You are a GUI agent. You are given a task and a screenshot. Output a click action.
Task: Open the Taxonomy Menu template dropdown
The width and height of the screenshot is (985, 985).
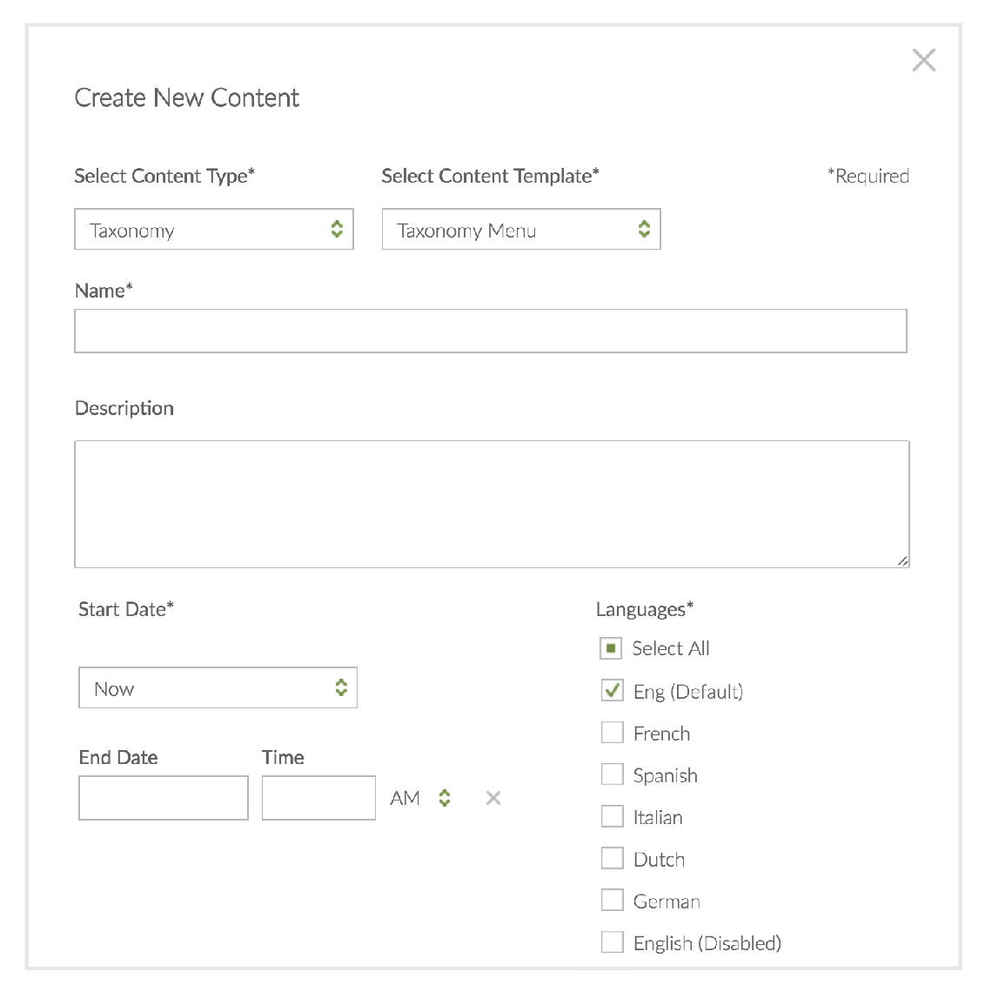click(x=521, y=230)
